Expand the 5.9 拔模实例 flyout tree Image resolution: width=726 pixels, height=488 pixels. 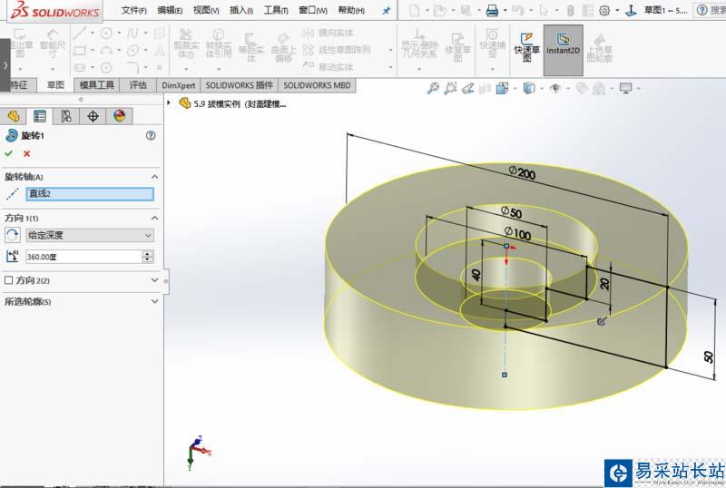169,103
